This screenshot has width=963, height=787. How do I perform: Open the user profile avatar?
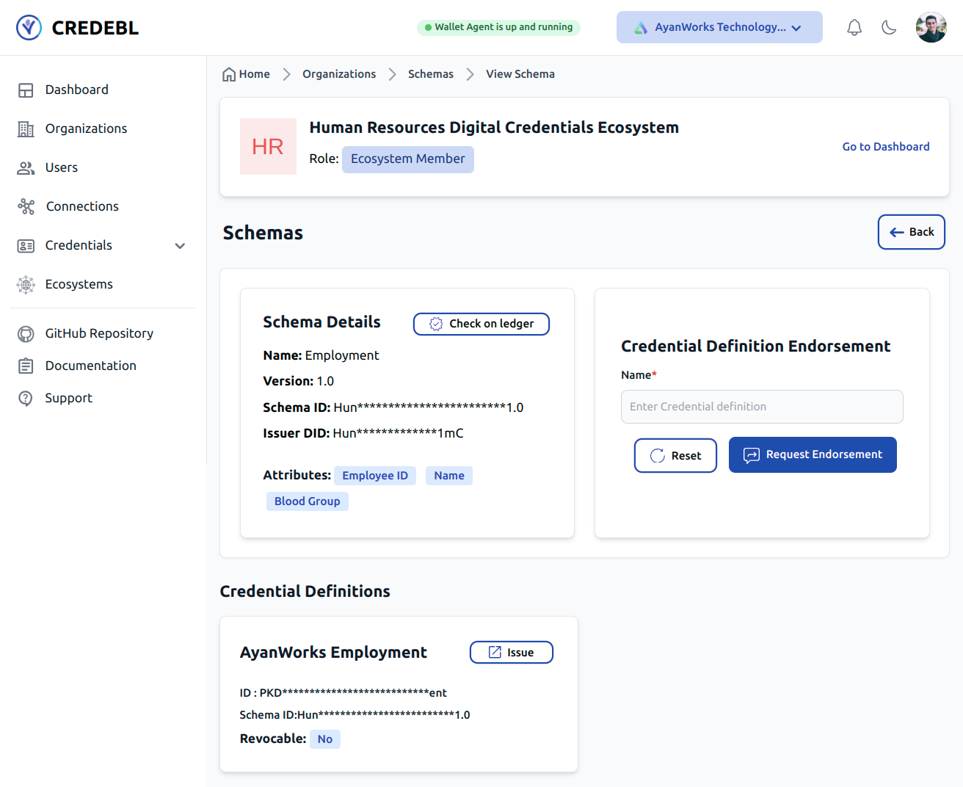[931, 28]
